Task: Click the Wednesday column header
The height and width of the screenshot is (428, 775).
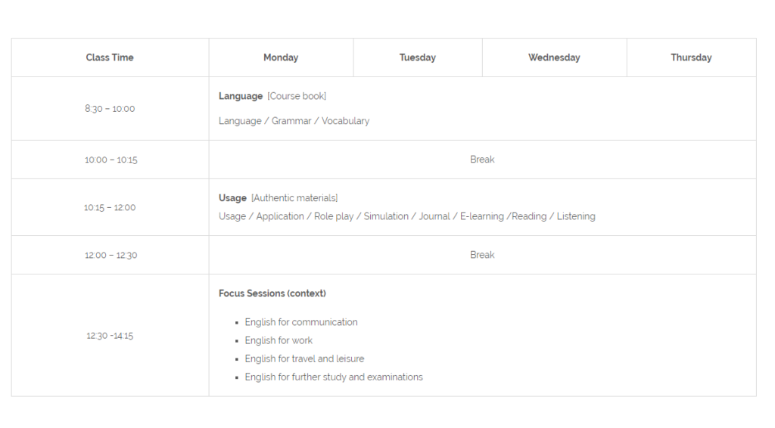Action: point(554,57)
